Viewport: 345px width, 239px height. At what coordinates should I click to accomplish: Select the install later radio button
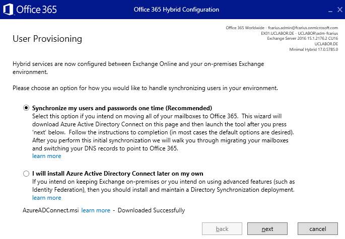tap(26, 174)
